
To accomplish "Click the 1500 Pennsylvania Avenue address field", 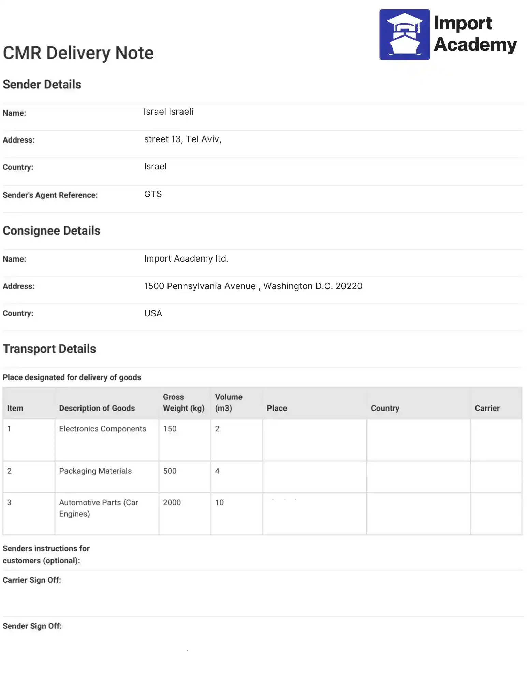I will (x=253, y=286).
